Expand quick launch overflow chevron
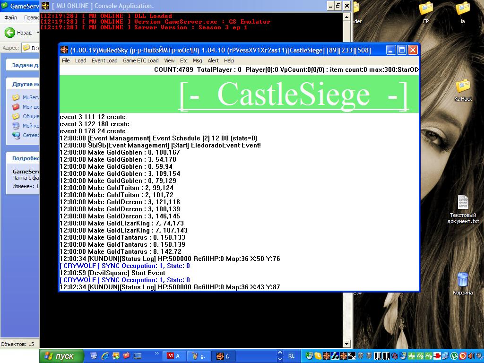Image resolution: width=484 pixels, height=363 pixels. coord(156,354)
